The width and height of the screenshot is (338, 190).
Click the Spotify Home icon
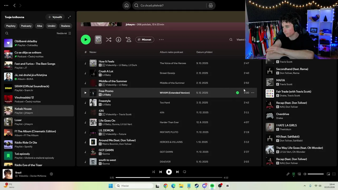coord(127,6)
